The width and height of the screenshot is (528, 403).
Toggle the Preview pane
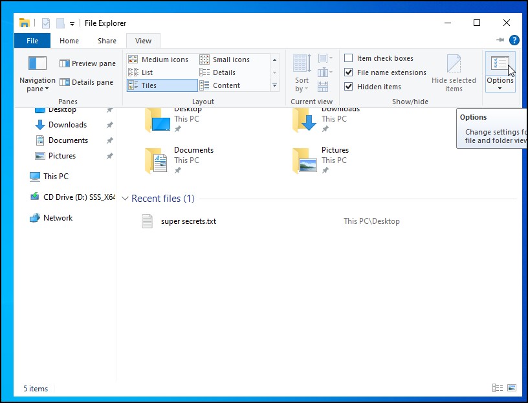[87, 63]
